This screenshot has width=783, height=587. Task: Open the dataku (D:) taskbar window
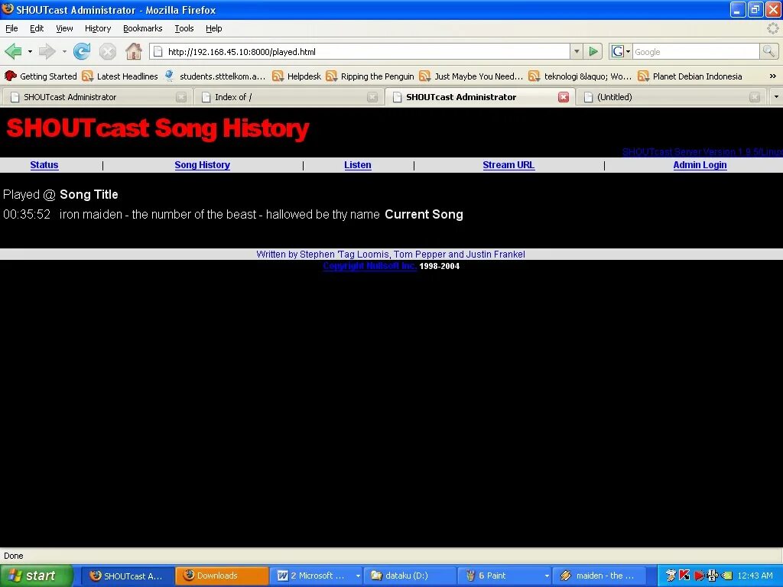pos(410,576)
